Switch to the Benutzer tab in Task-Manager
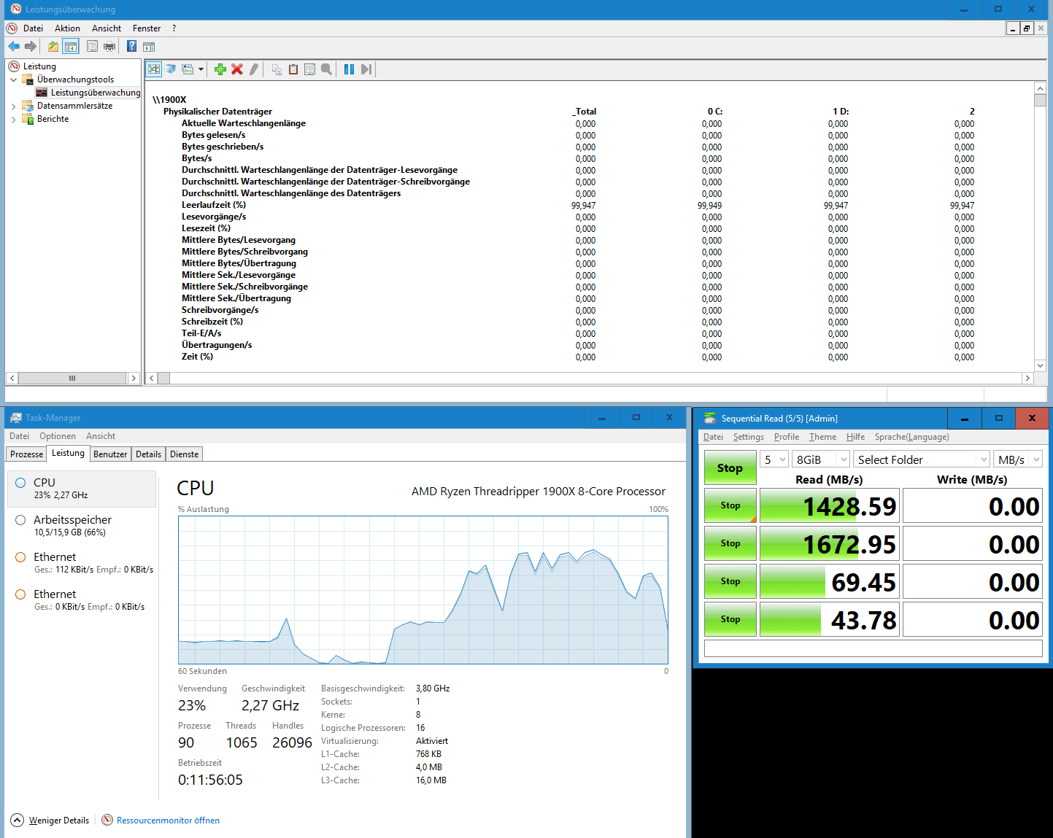1053x838 pixels. point(110,454)
